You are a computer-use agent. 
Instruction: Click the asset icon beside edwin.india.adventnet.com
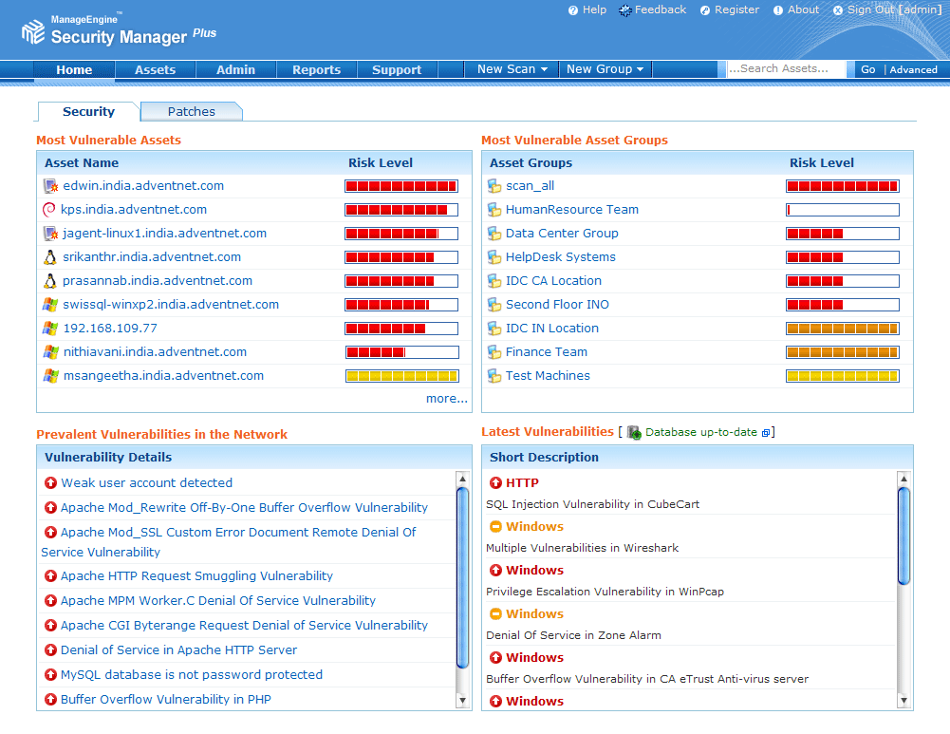tap(51, 186)
